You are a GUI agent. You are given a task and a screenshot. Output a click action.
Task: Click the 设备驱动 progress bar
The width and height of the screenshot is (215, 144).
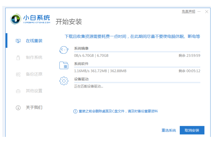[137, 83]
